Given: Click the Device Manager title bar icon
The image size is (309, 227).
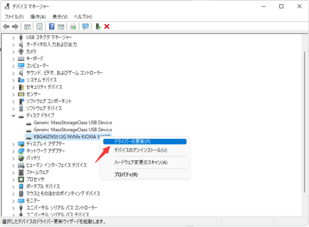Looking at the screenshot, I should 7,6.
